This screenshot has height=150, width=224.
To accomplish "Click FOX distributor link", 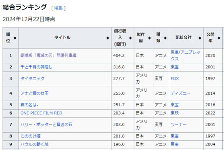I will [175, 78].
